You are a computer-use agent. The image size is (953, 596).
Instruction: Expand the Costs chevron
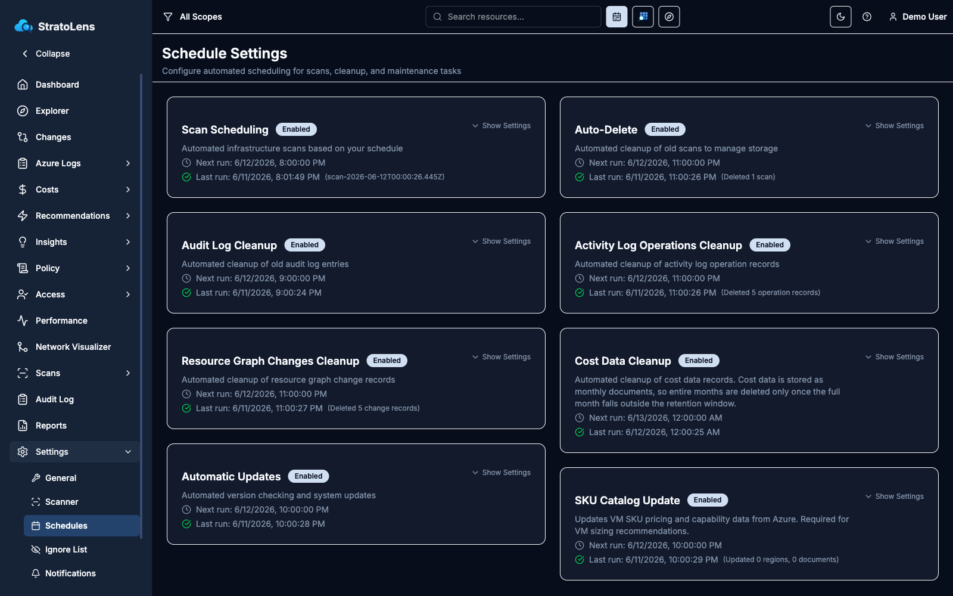click(128, 190)
